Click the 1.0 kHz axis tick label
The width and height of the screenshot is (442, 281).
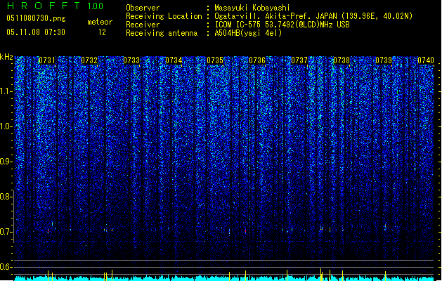click(x=6, y=126)
